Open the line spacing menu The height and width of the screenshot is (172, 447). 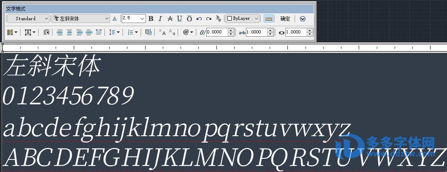click(x=114, y=32)
